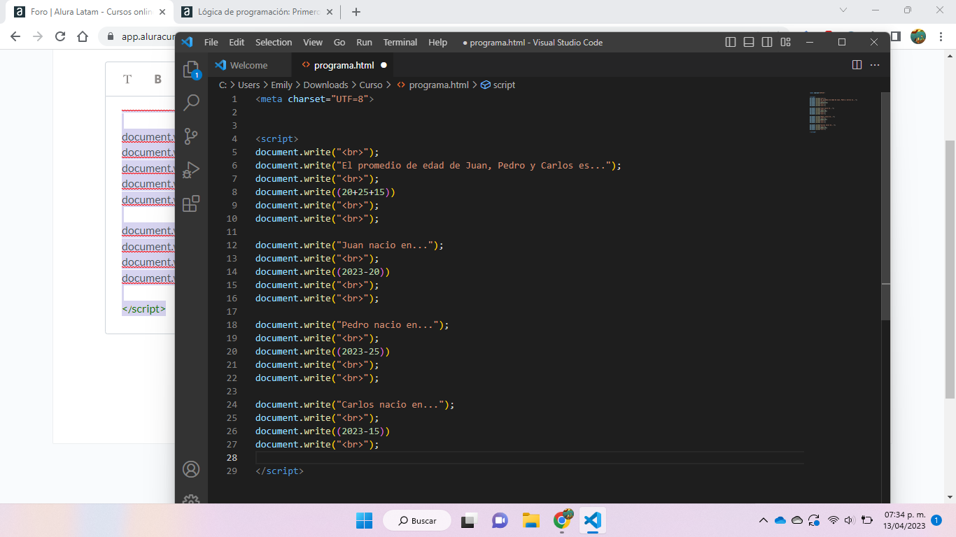Viewport: 956px width, 537px height.
Task: Open the Run and Debug view
Action: point(191,170)
